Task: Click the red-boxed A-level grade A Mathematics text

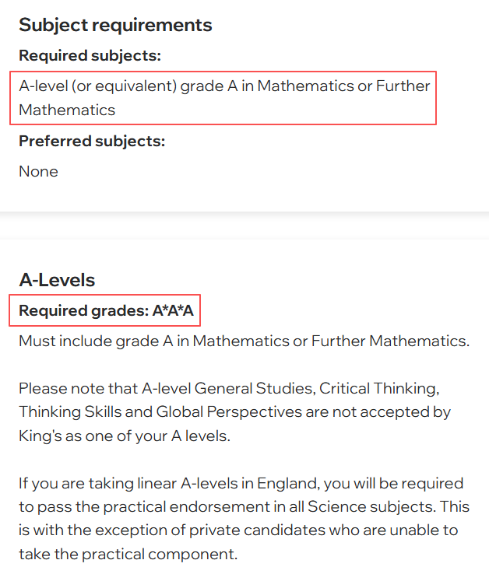Action: (223, 97)
